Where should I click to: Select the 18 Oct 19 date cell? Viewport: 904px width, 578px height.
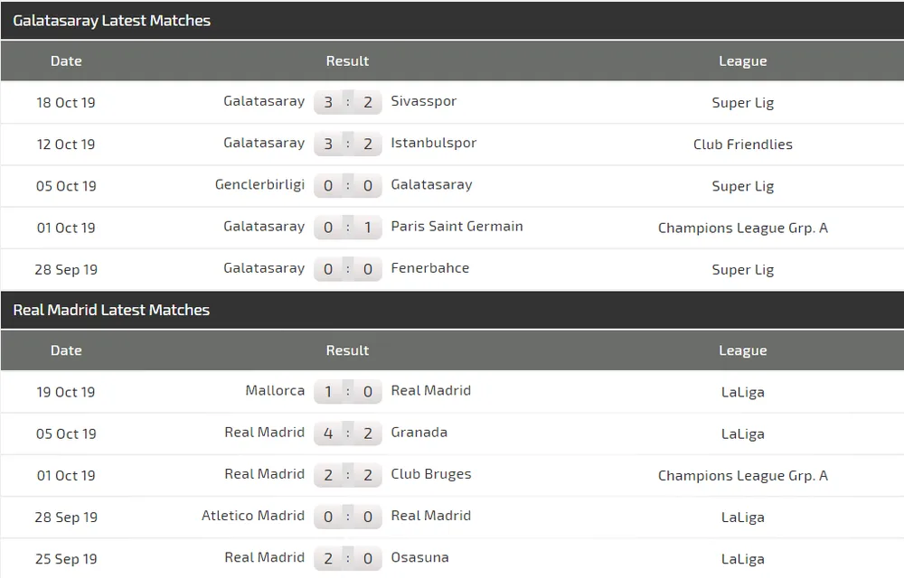pyautogui.click(x=66, y=102)
